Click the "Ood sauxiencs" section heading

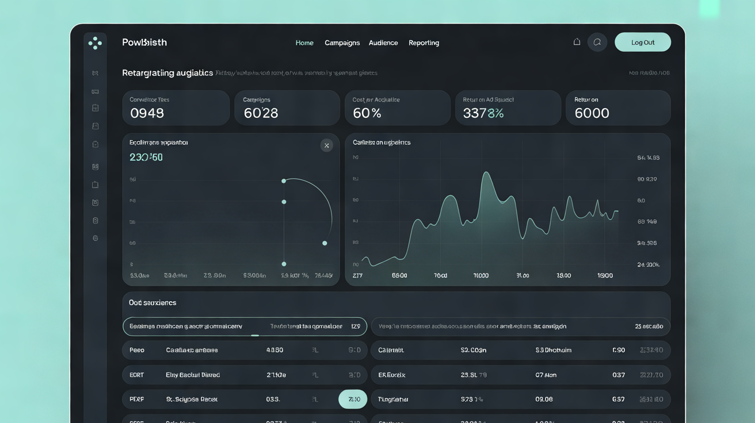coord(152,302)
